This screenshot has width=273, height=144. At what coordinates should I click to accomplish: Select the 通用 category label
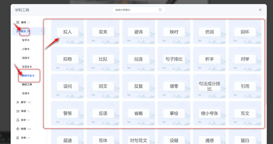(23, 22)
